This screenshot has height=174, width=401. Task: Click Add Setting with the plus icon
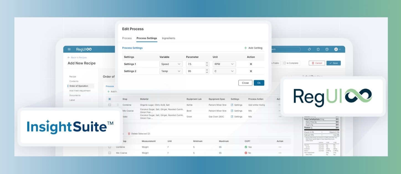click(253, 48)
